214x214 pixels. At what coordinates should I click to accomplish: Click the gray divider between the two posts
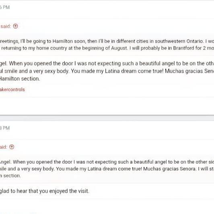pos(107,118)
